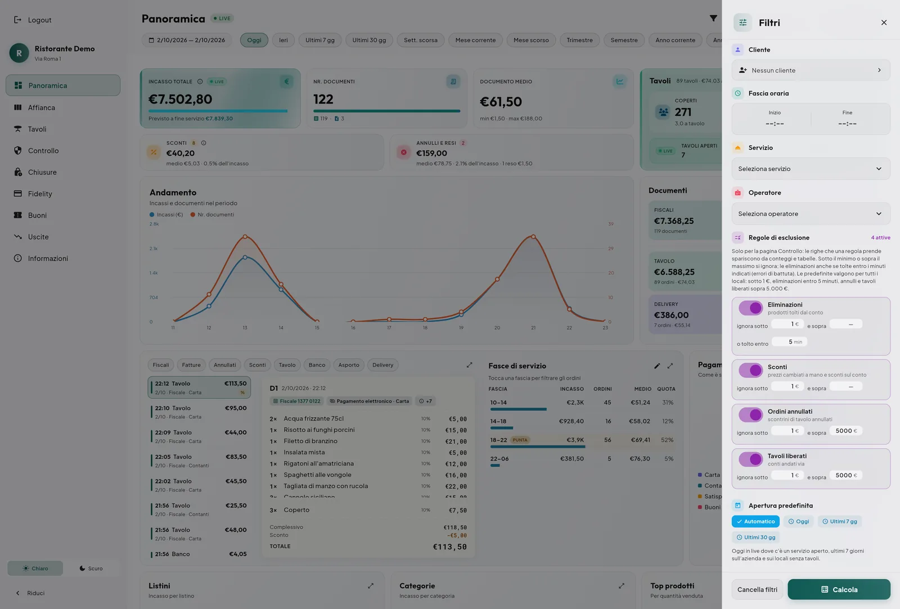This screenshot has height=609, width=900.
Task: Expand the transactions list panel
Action: [469, 365]
